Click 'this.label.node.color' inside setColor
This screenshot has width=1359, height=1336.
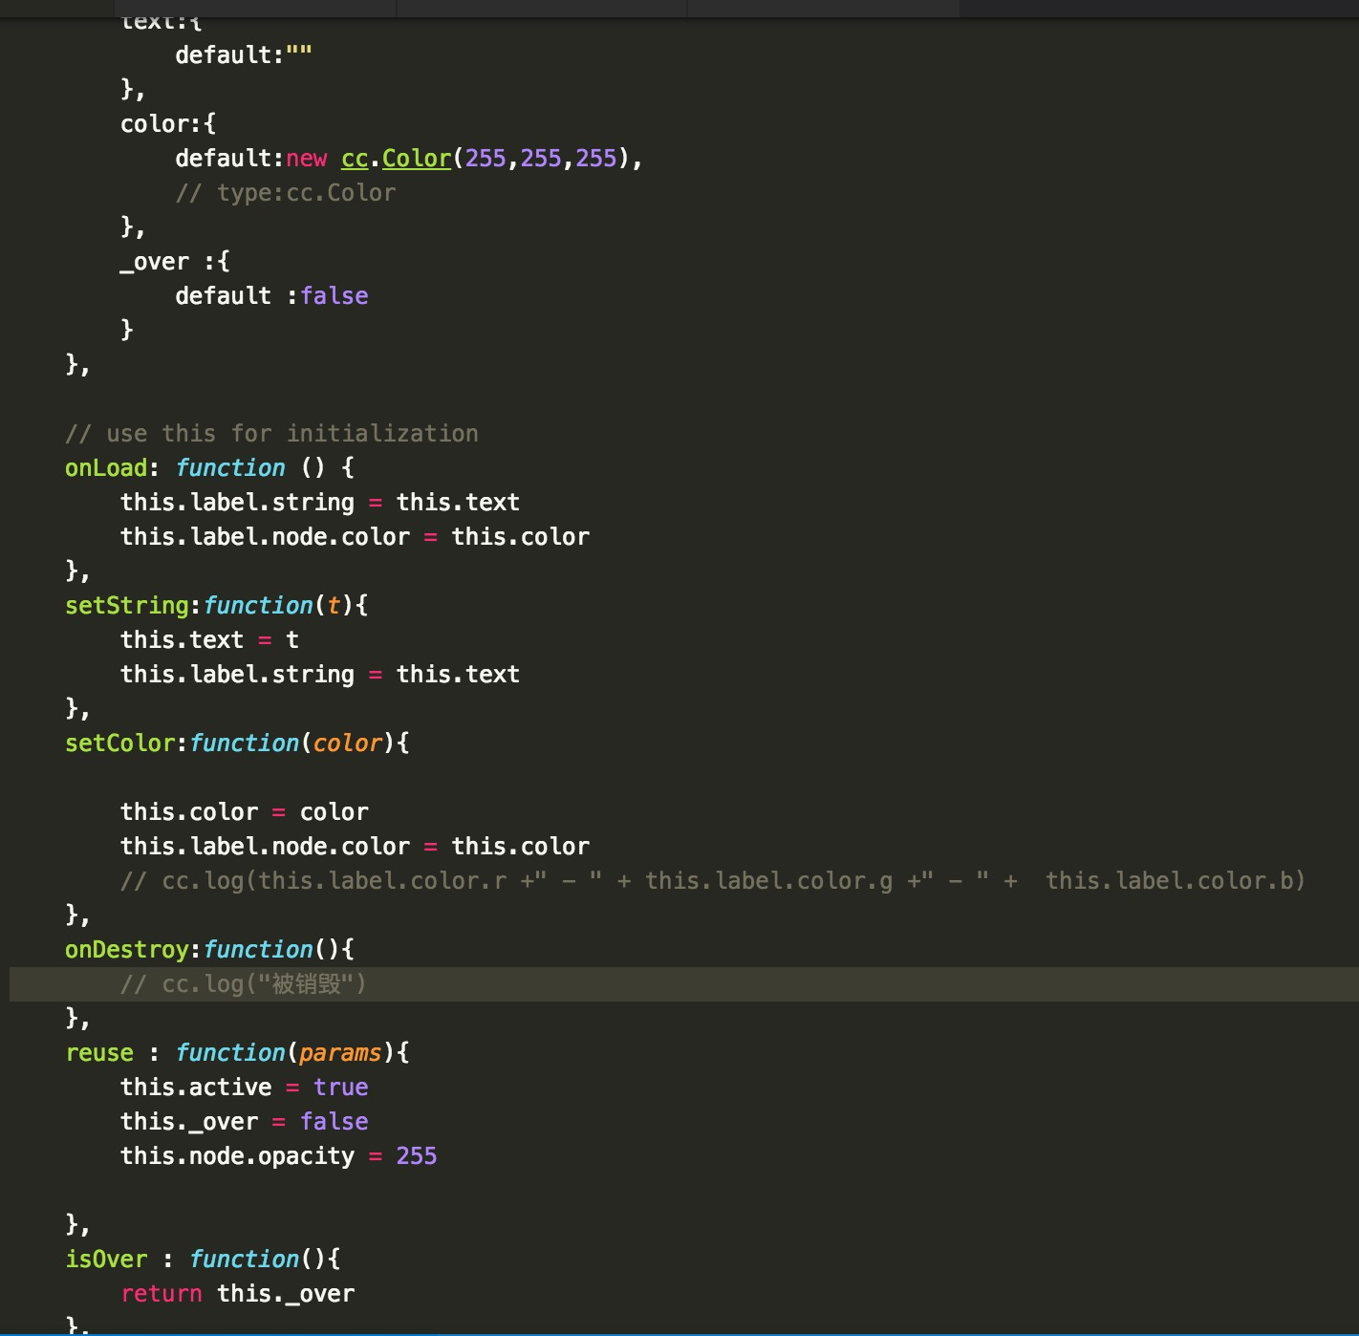pyautogui.click(x=265, y=847)
